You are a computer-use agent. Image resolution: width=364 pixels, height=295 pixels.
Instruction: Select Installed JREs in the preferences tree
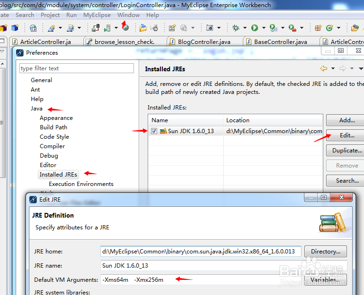pyautogui.click(x=58, y=175)
